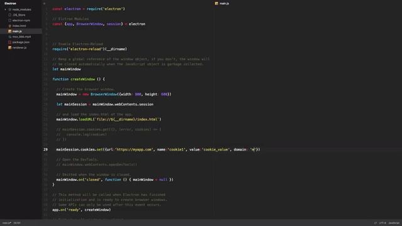Click the app.on('ready', createWindow) line
Viewport: 402px width, 226px height.
pos(82,210)
